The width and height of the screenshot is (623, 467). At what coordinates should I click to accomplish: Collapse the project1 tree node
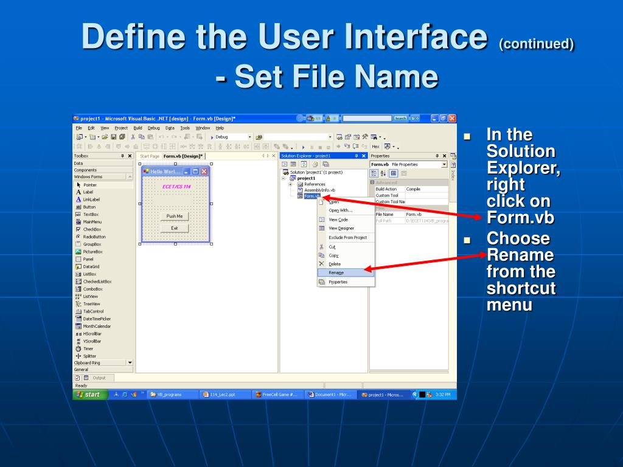(284, 178)
